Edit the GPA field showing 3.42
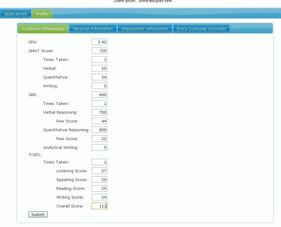Image resolution: width=281 pixels, height=227 pixels. click(99, 42)
